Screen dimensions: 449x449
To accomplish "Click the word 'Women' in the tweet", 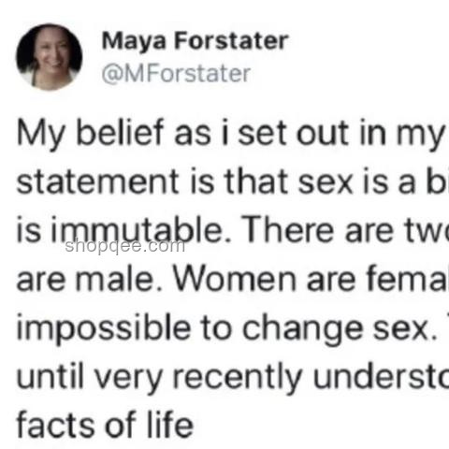I will coord(235,279).
